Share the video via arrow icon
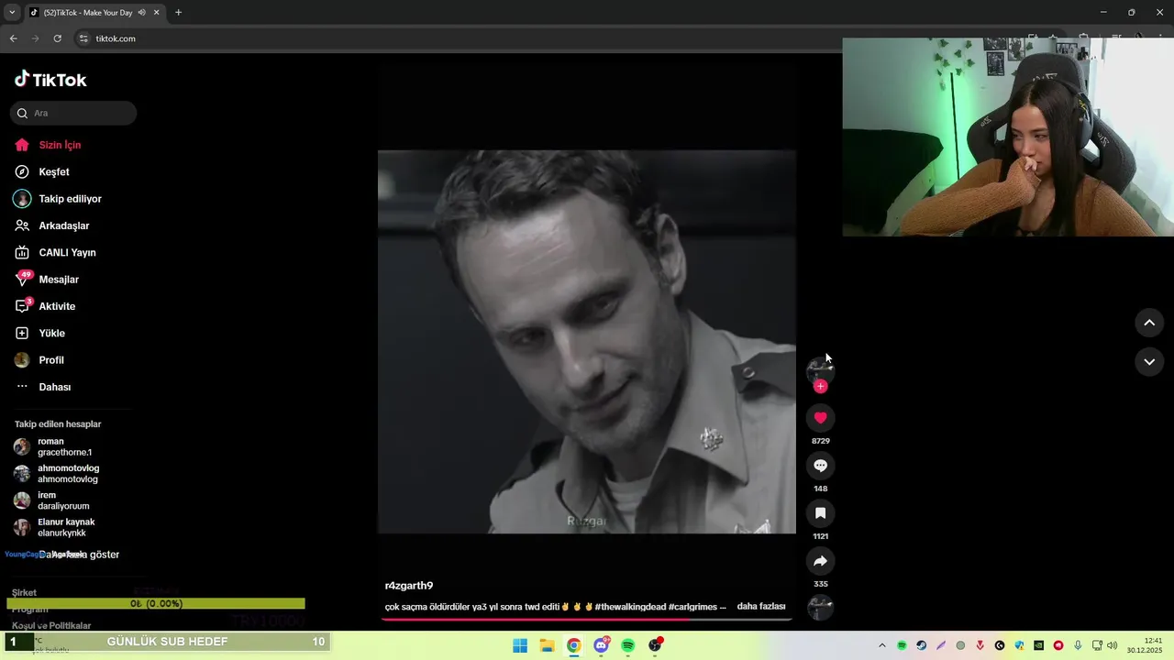Viewport: 1174px width, 660px height. point(820,561)
